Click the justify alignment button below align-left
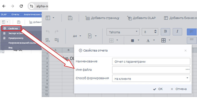The width and height of the screenshot is (197, 110). pos(192,40)
